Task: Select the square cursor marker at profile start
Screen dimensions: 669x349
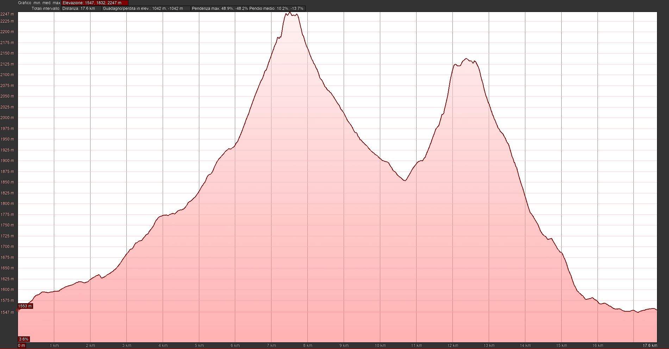Action: pos(18,310)
